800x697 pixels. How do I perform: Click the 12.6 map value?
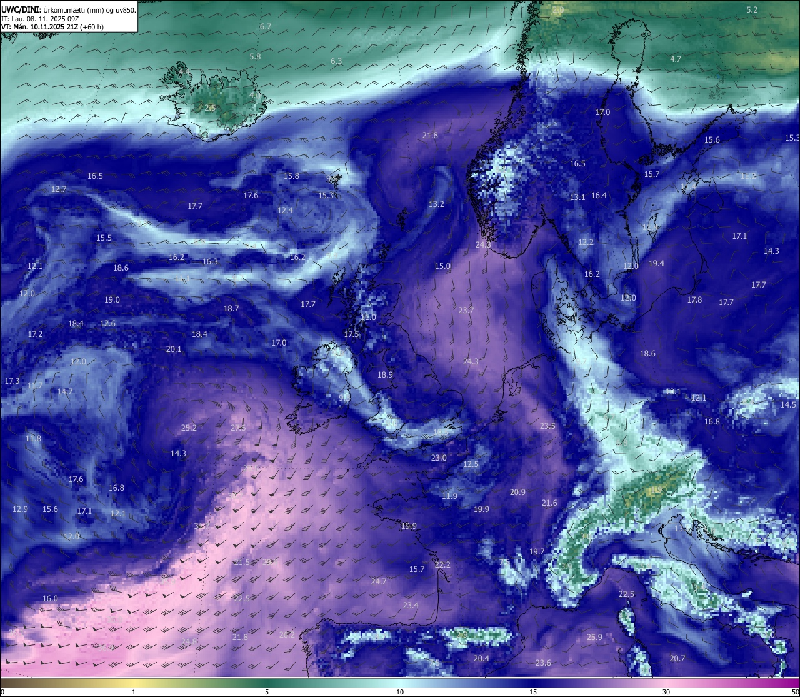click(107, 324)
